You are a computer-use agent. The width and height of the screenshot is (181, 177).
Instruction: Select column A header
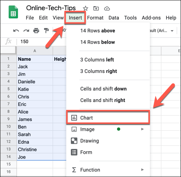click(35, 51)
